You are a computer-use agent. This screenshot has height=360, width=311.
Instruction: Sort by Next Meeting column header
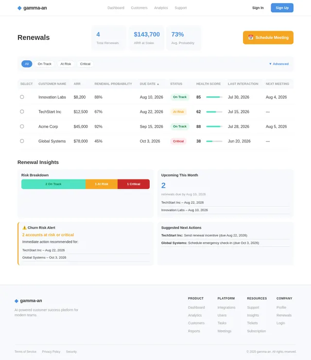pos(277,84)
